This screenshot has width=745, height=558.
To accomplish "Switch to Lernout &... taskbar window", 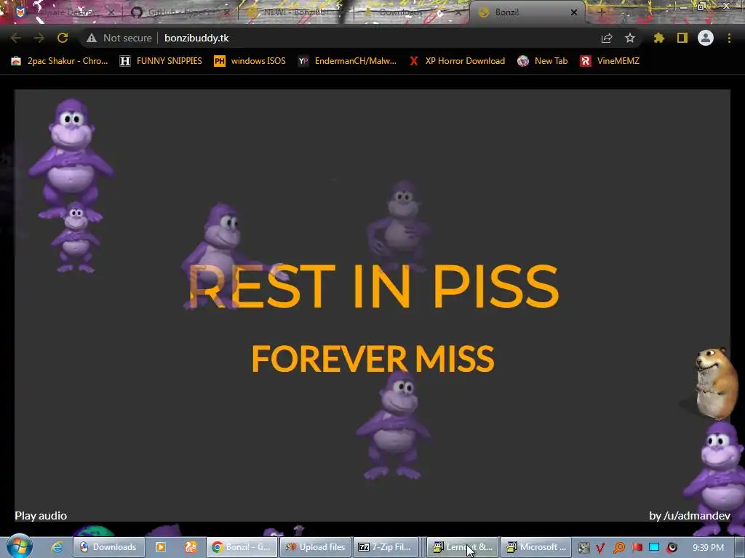I will pyautogui.click(x=462, y=547).
